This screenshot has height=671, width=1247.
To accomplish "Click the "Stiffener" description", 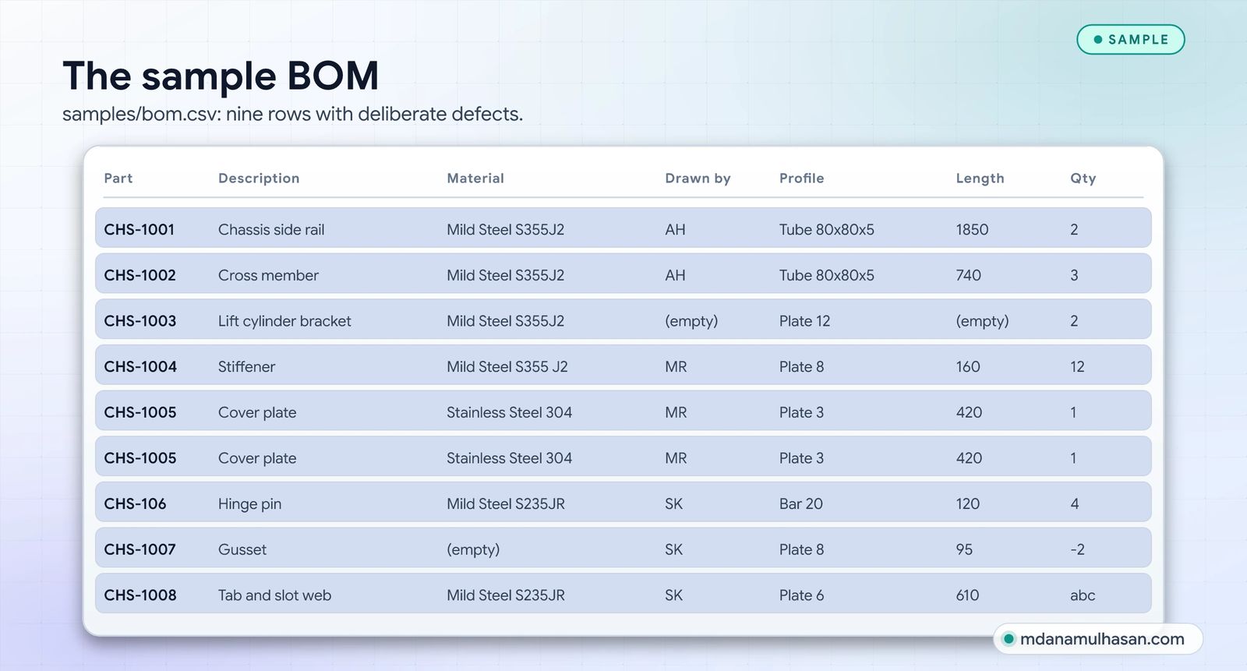I will pyautogui.click(x=246, y=367).
